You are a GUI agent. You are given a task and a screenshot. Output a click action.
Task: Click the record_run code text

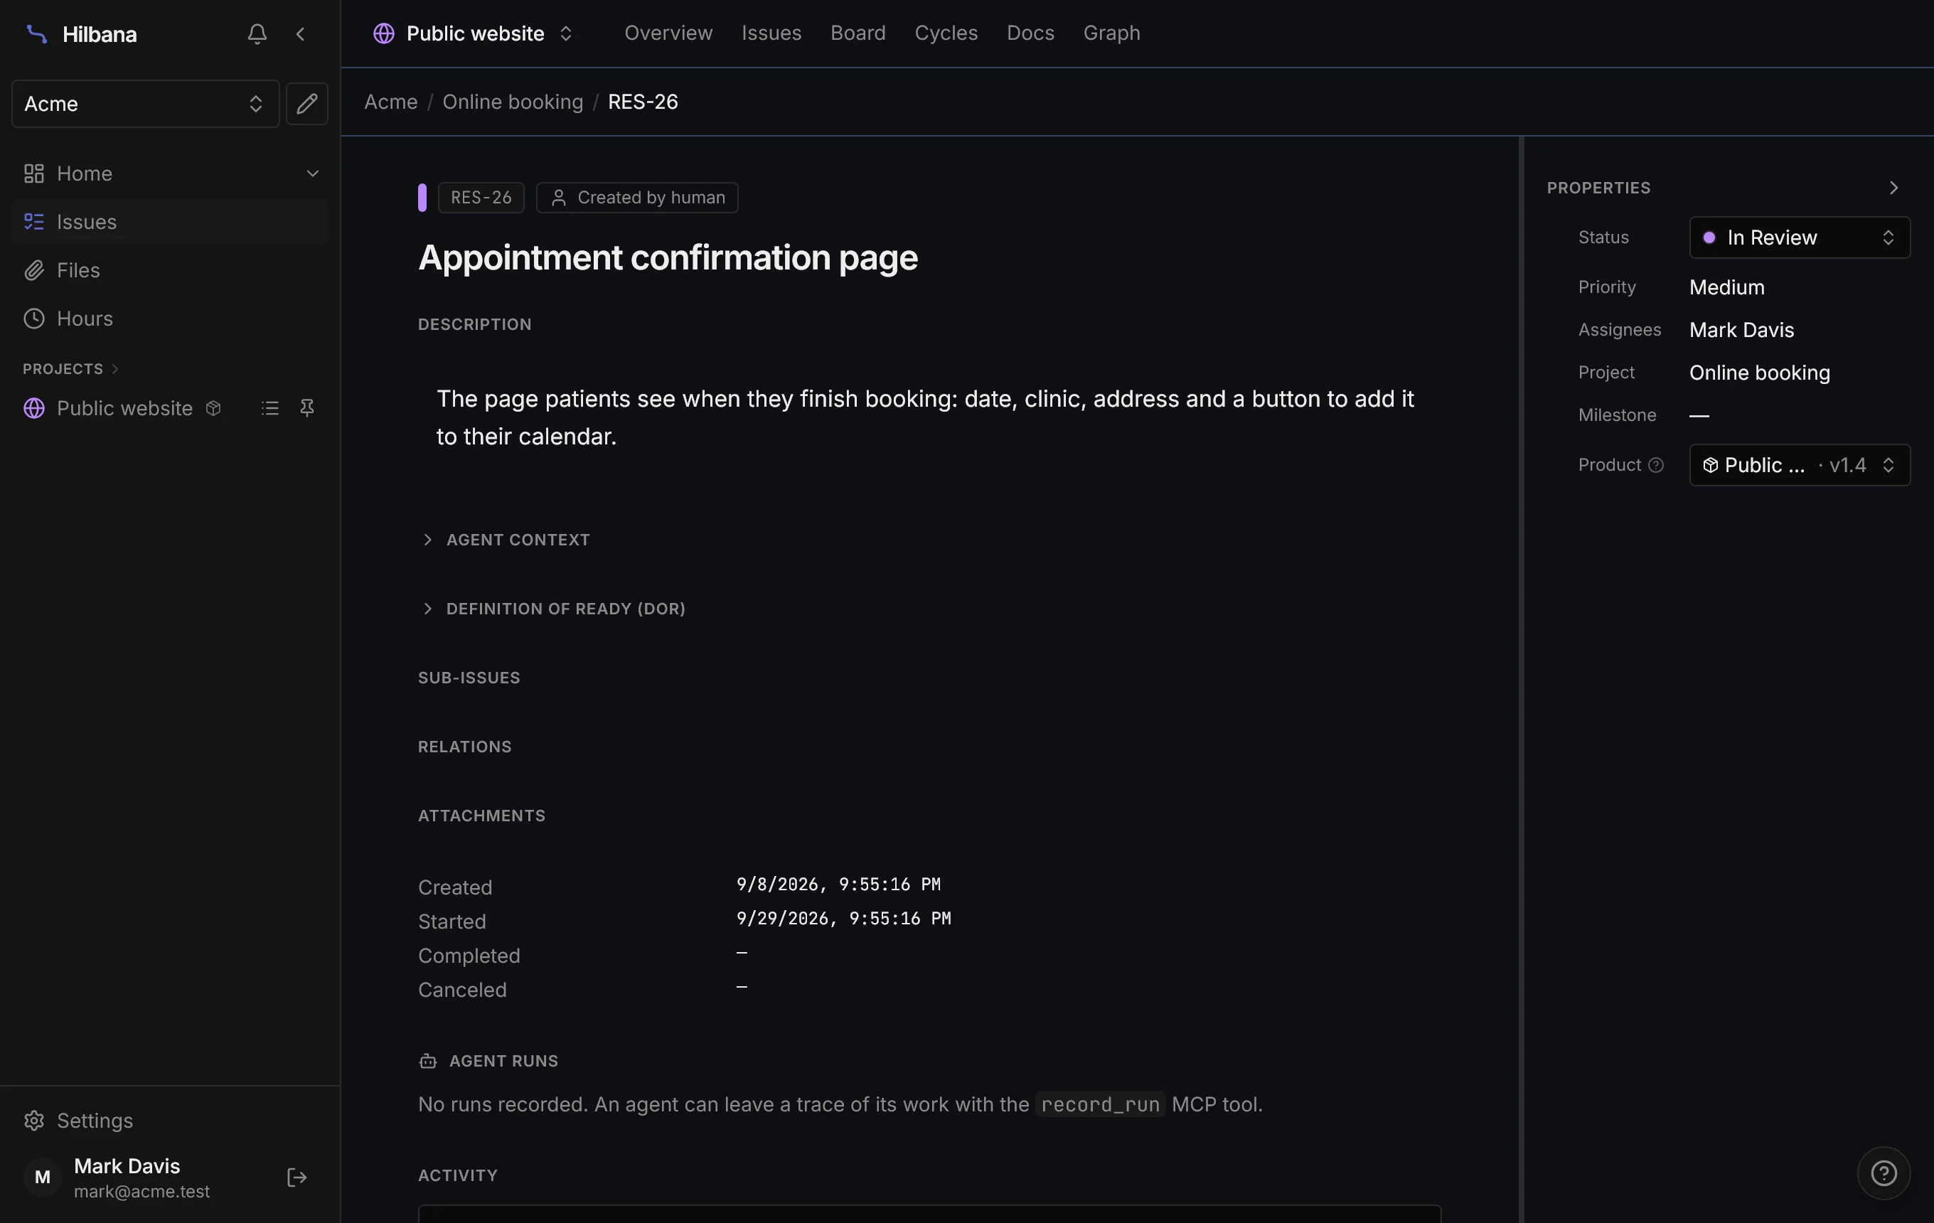click(x=1099, y=1105)
